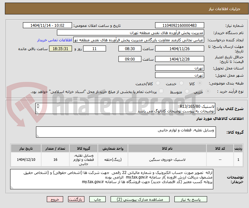Select the کالا/خدمت radio button

(x=158, y=83)
